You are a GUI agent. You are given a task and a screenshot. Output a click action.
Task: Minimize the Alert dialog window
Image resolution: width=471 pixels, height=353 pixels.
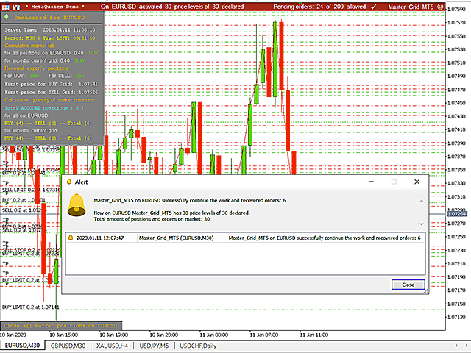click(x=371, y=182)
